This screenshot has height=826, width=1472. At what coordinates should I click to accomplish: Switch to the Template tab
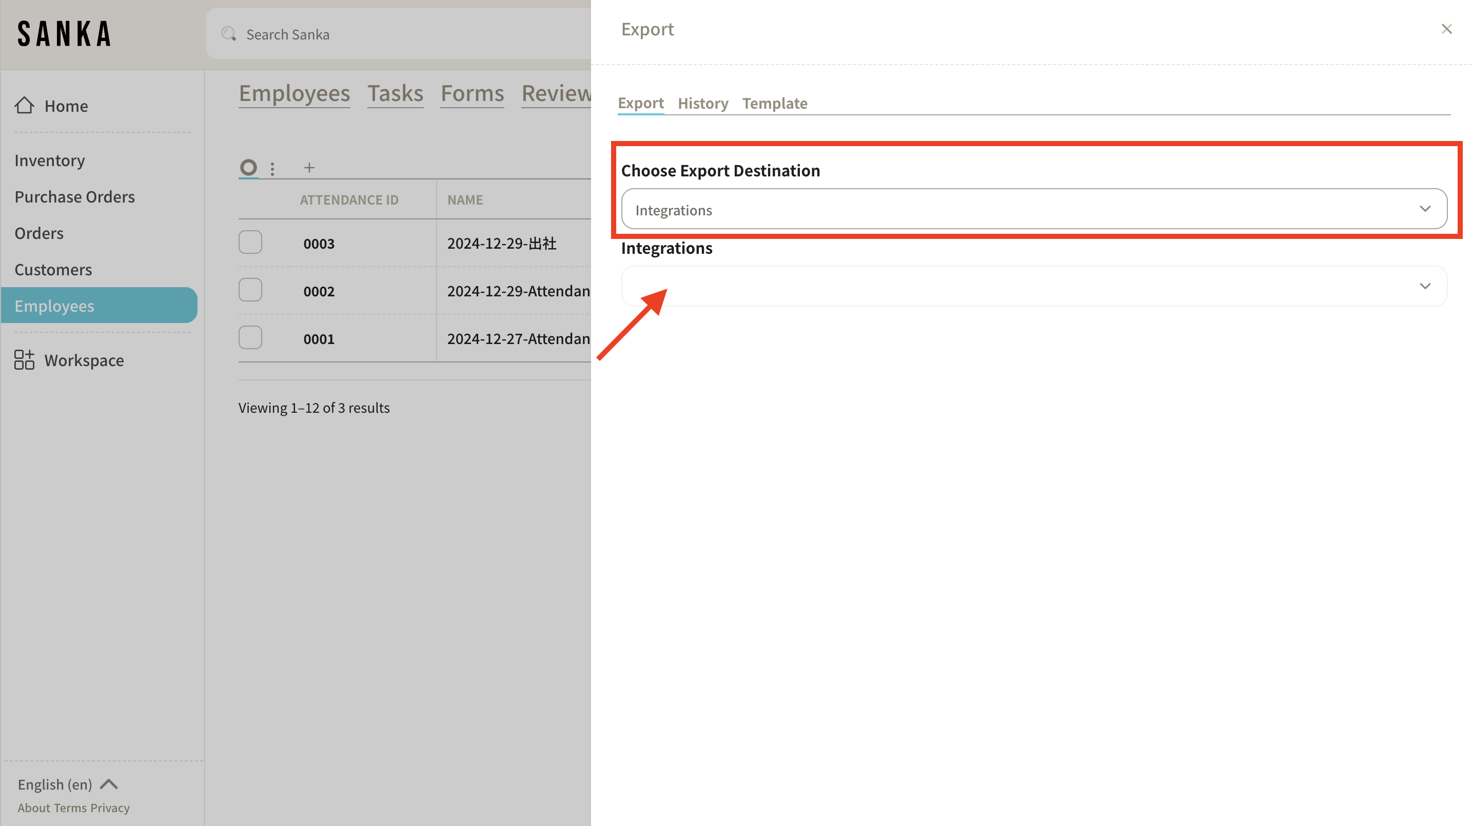coord(774,104)
